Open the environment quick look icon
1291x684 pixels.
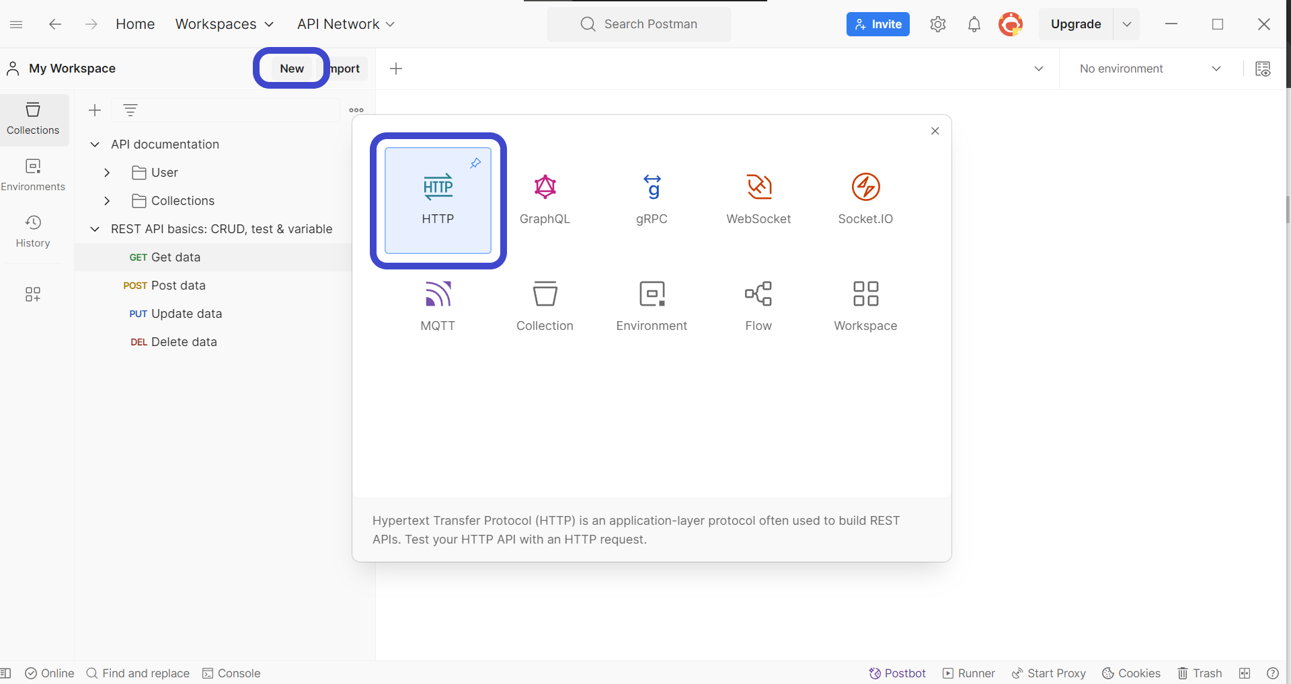point(1263,69)
